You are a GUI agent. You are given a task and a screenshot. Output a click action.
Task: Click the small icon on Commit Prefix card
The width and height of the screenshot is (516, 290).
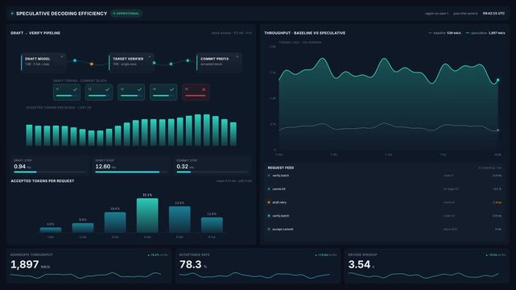pos(237,56)
